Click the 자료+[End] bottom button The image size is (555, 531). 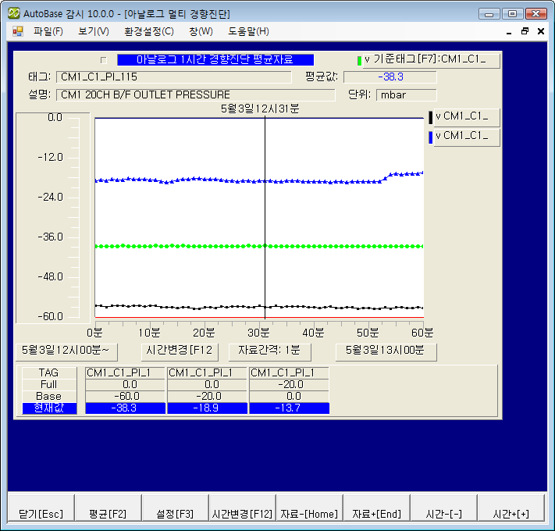tap(376, 508)
